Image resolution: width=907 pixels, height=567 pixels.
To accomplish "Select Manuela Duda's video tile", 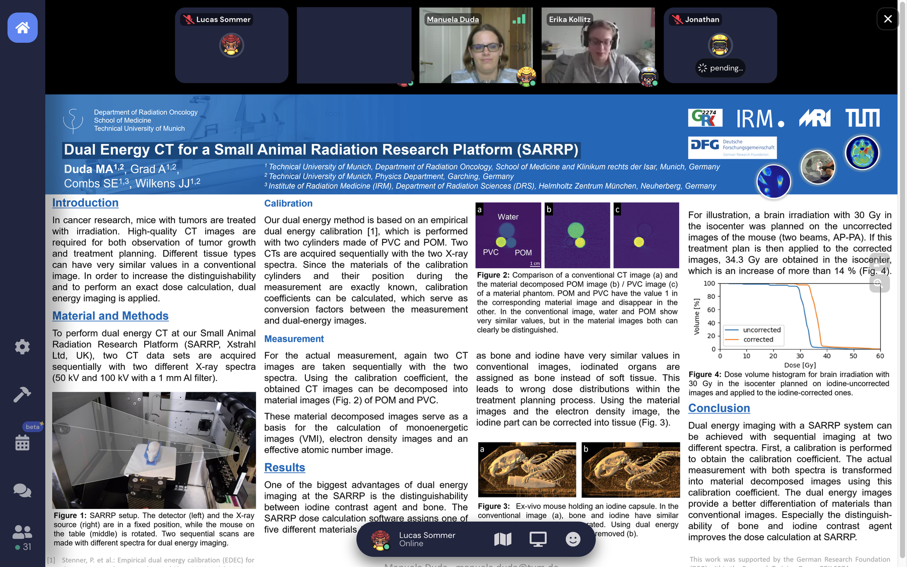I will pyautogui.click(x=476, y=45).
